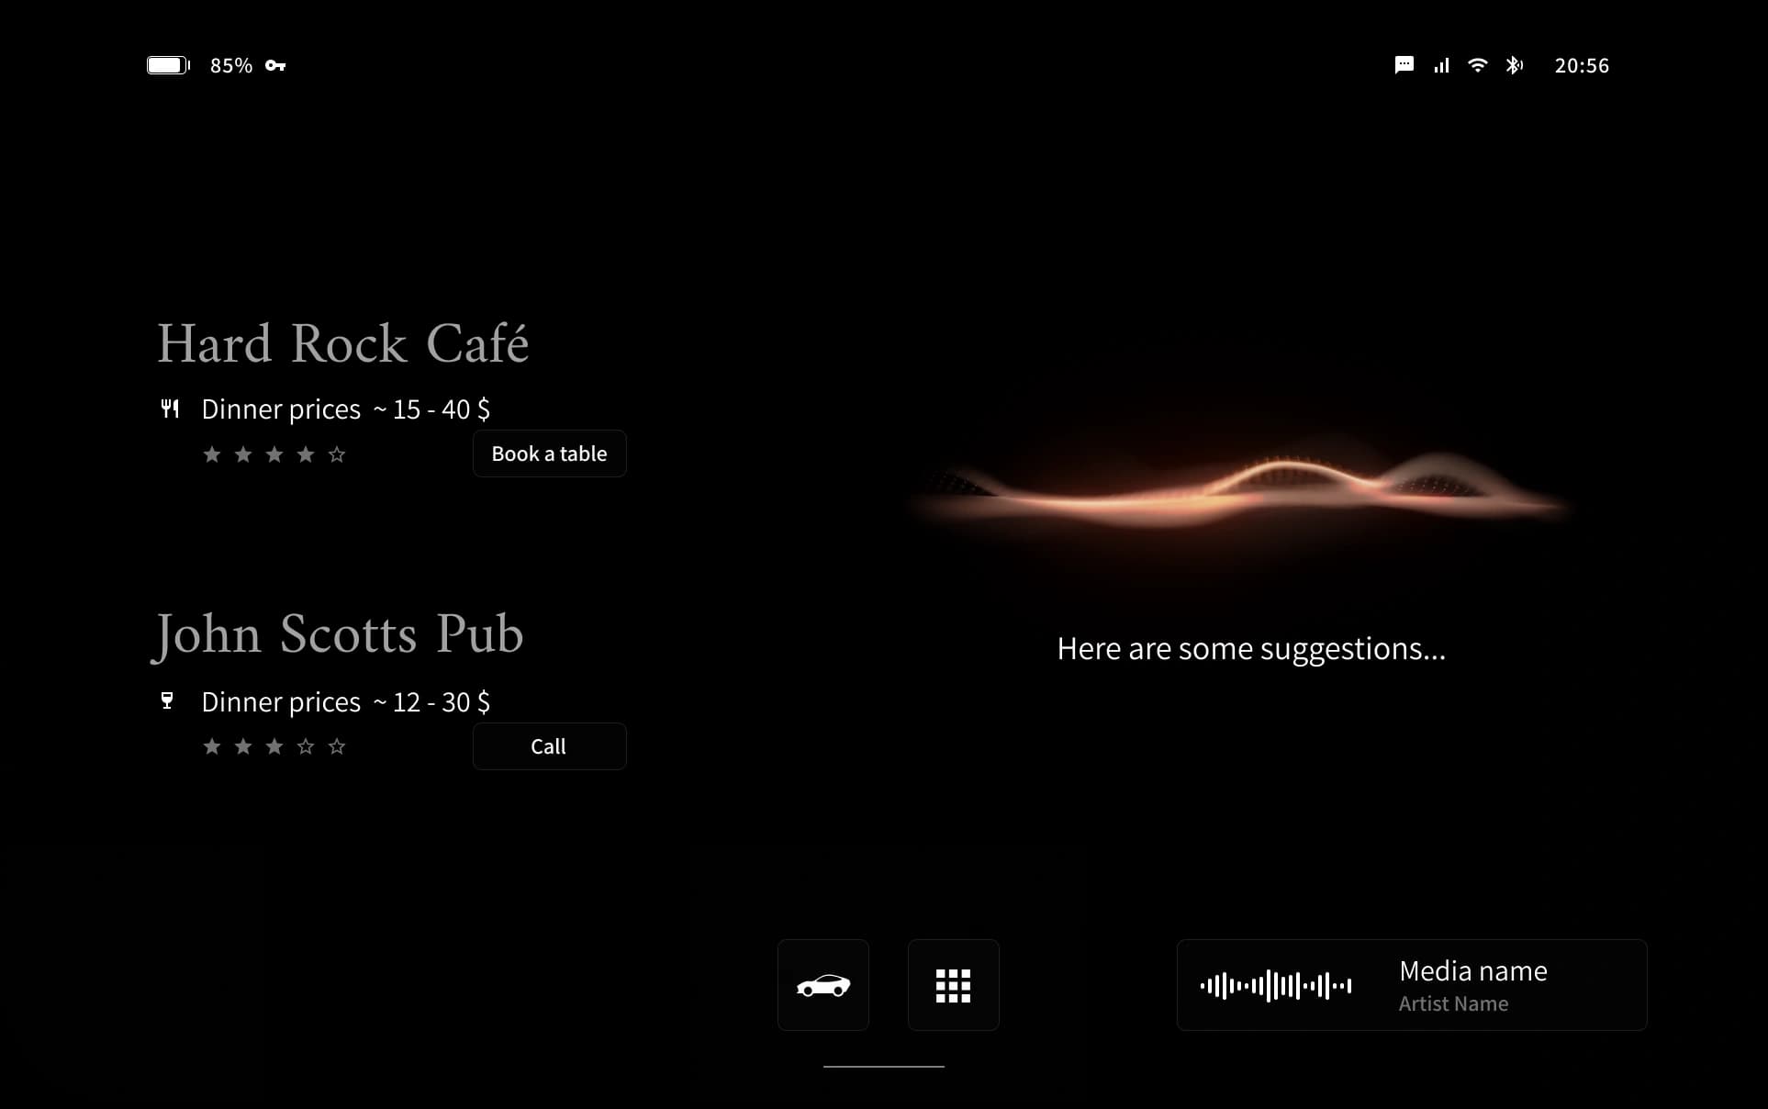
Task: Tap the key icon in status bar
Action: (275, 65)
